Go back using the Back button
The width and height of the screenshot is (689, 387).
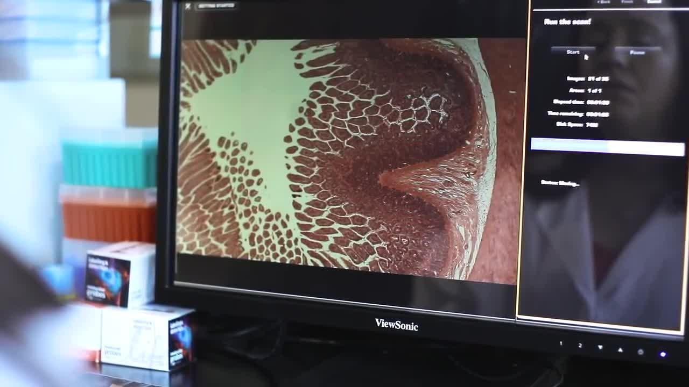(x=603, y=2)
